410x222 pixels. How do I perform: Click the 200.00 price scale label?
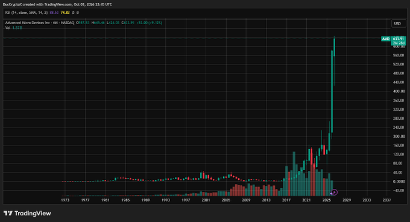pyautogui.click(x=399, y=137)
